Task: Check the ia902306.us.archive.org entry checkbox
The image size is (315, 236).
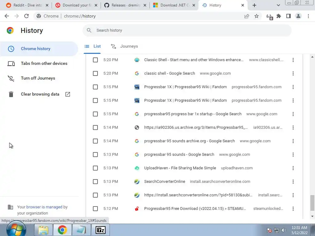Action: click(95, 128)
